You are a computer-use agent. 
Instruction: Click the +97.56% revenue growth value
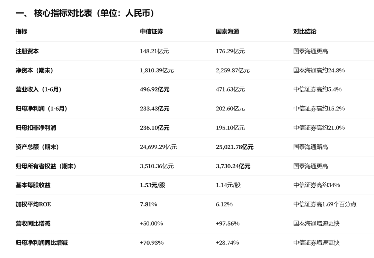[x=228, y=223]
